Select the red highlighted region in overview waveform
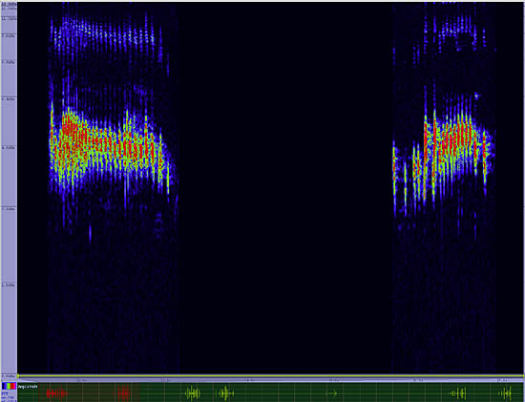The image size is (525, 402). click(89, 392)
